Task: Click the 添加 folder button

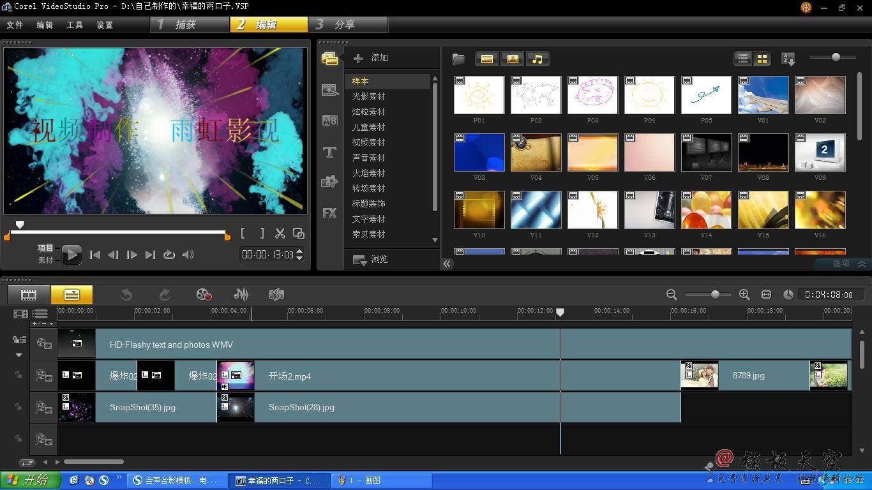Action: tap(371, 58)
